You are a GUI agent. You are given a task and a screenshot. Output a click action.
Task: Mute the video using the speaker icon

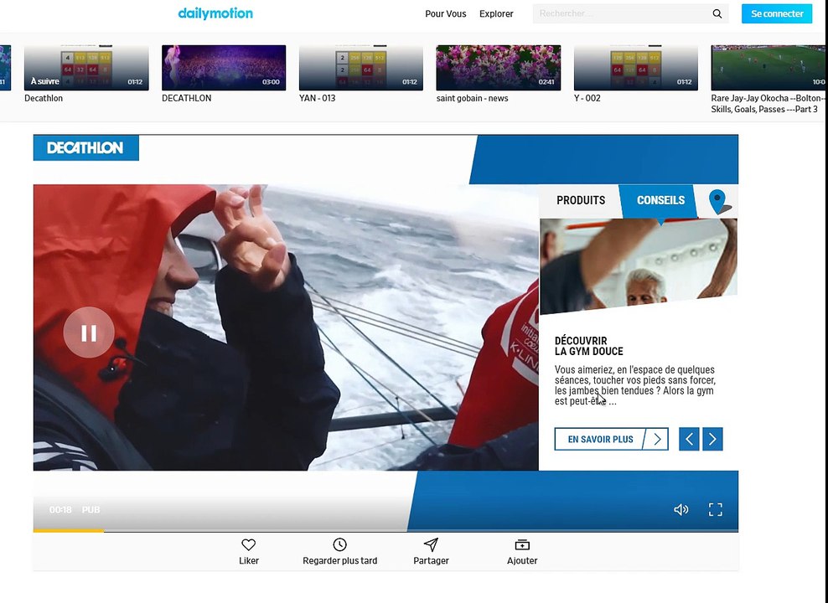(681, 509)
